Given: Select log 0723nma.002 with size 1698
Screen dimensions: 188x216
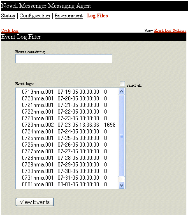Looking at the screenshot, I should (67, 125).
